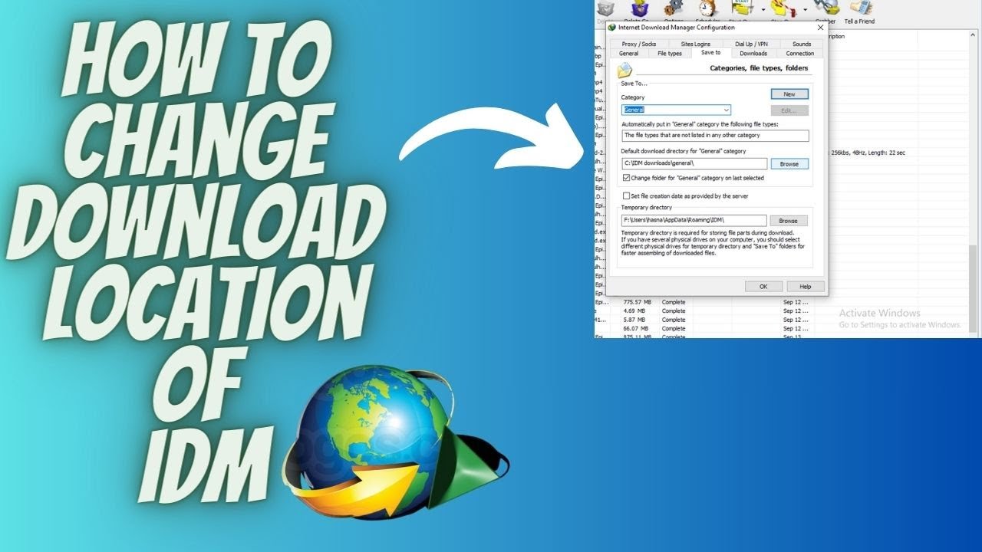
Task: Browse for the default download directory
Action: 789,164
